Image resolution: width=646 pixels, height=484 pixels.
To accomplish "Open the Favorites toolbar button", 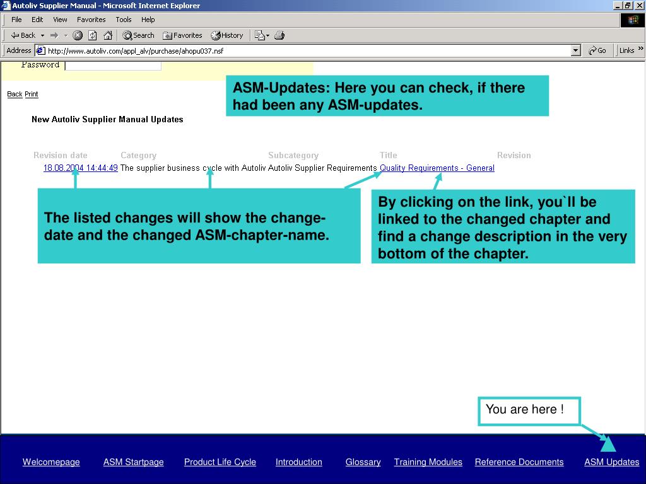I will tap(182, 35).
